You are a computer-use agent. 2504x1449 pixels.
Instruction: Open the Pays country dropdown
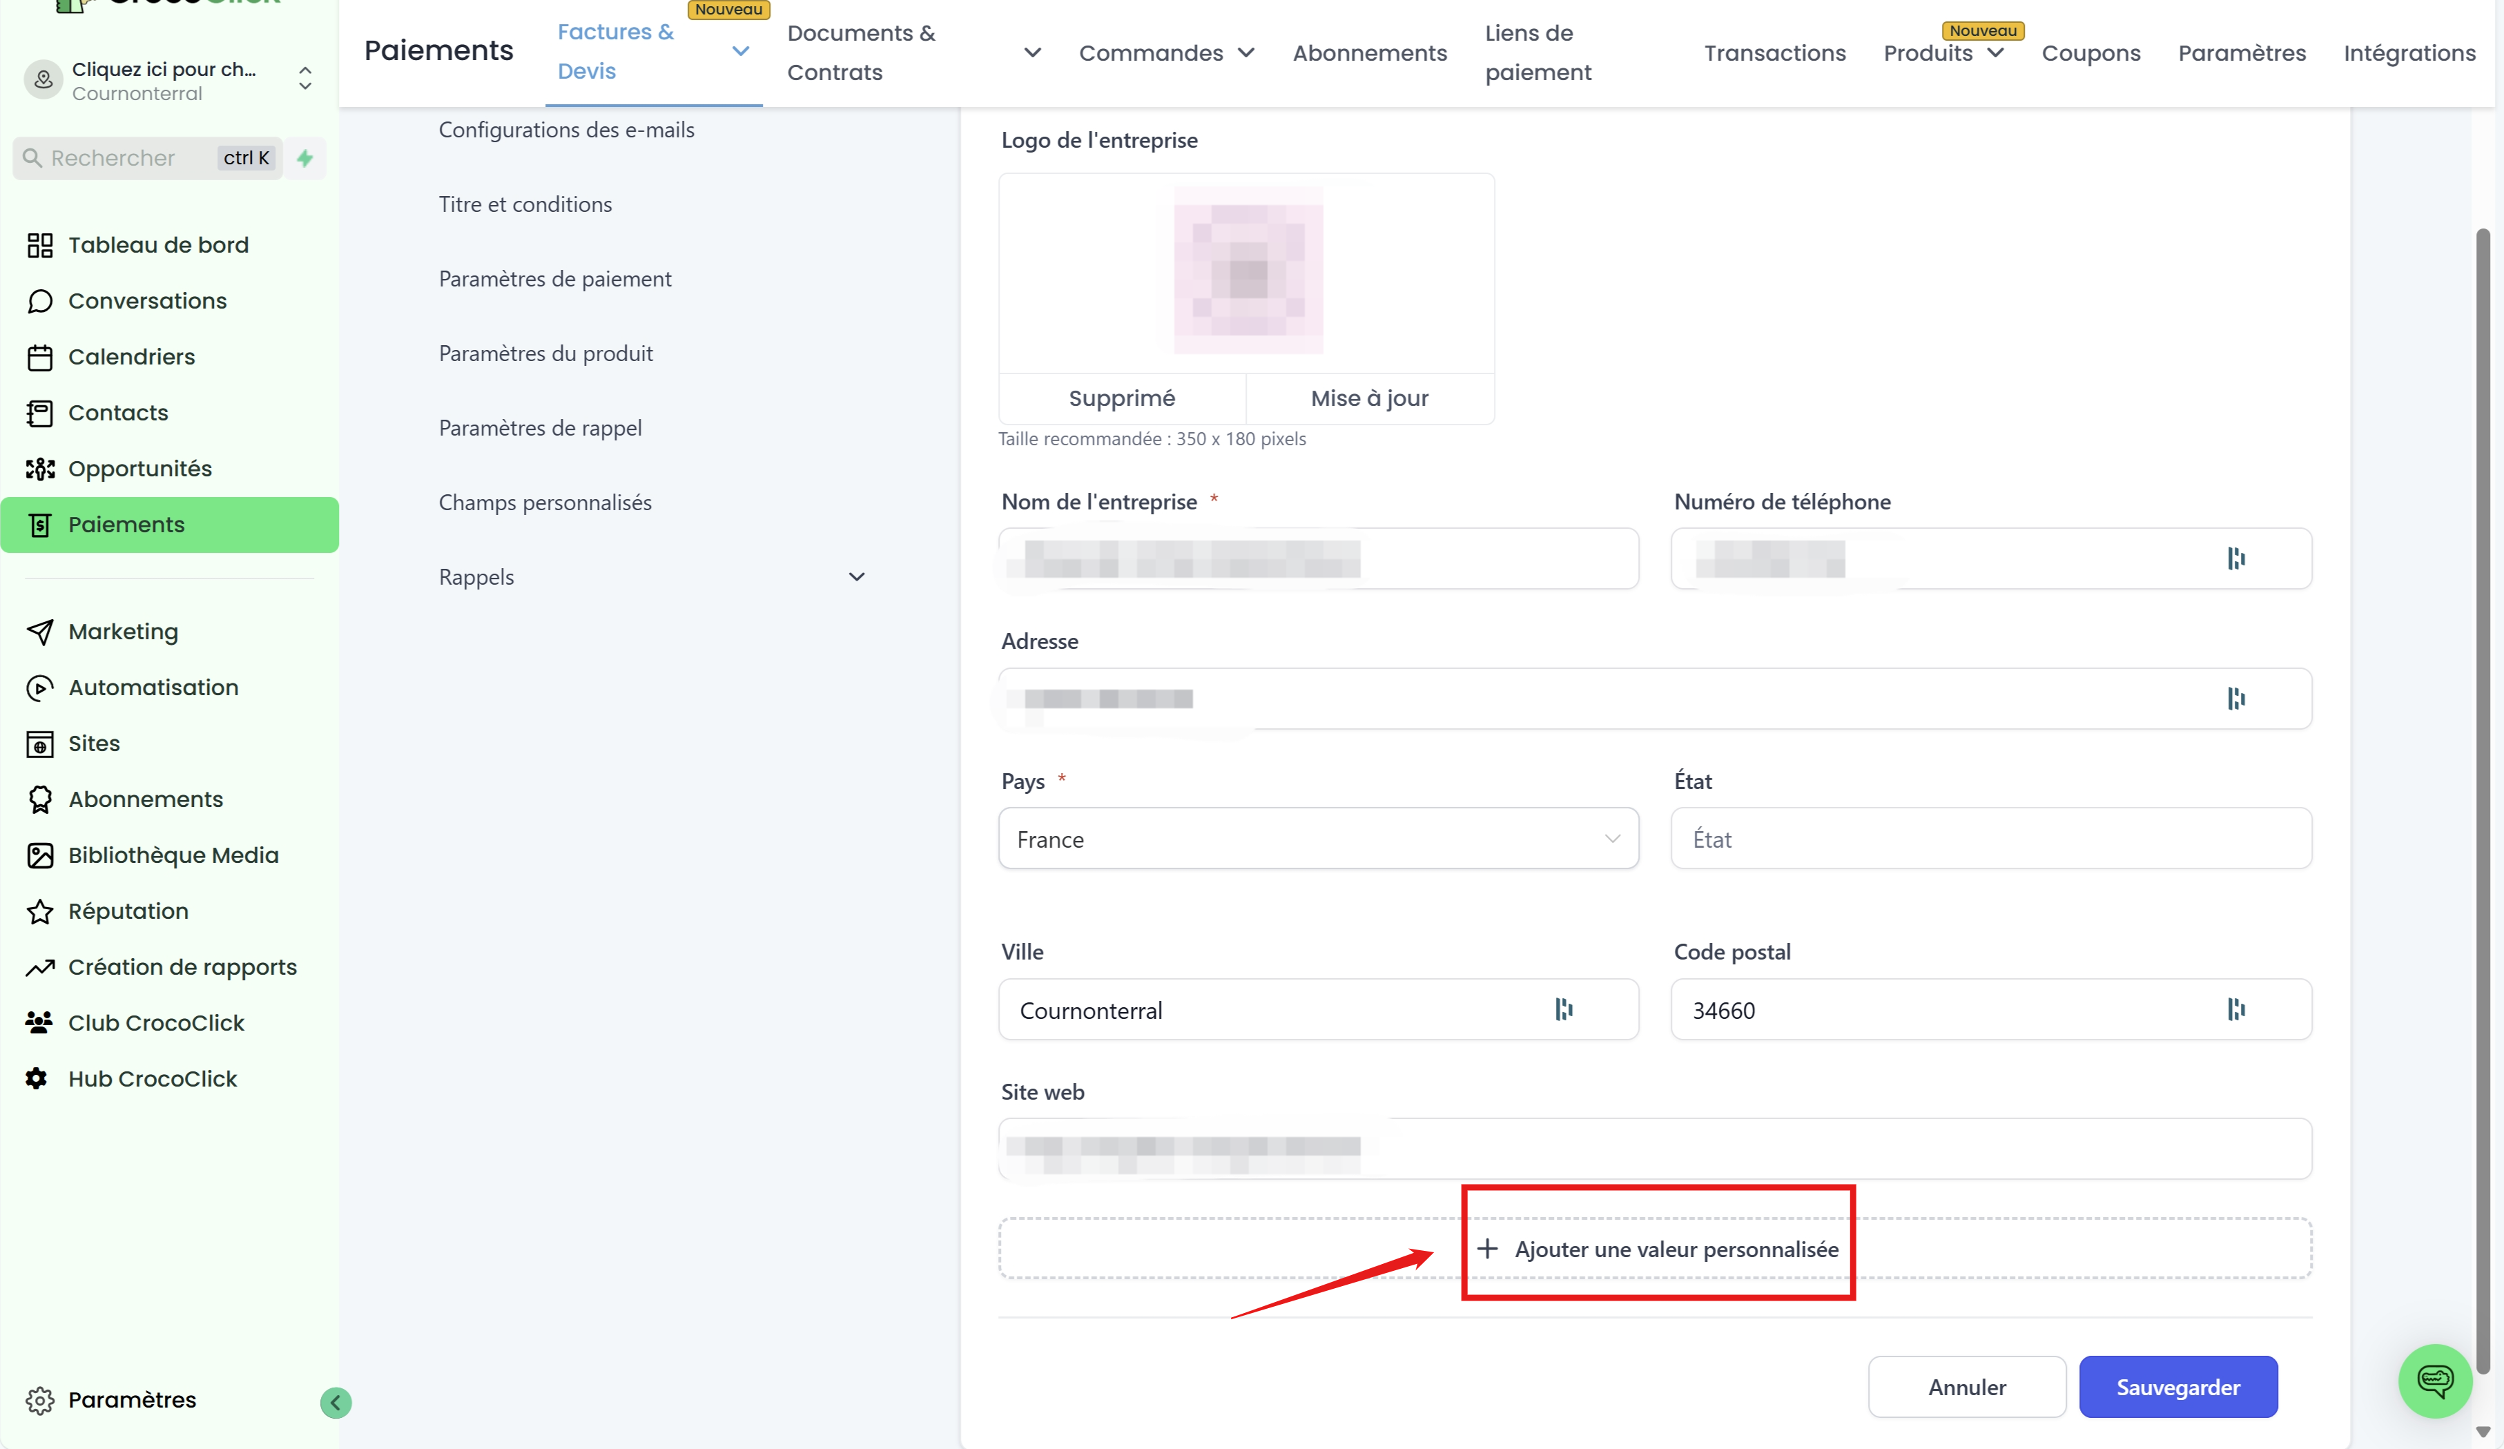pyautogui.click(x=1319, y=839)
